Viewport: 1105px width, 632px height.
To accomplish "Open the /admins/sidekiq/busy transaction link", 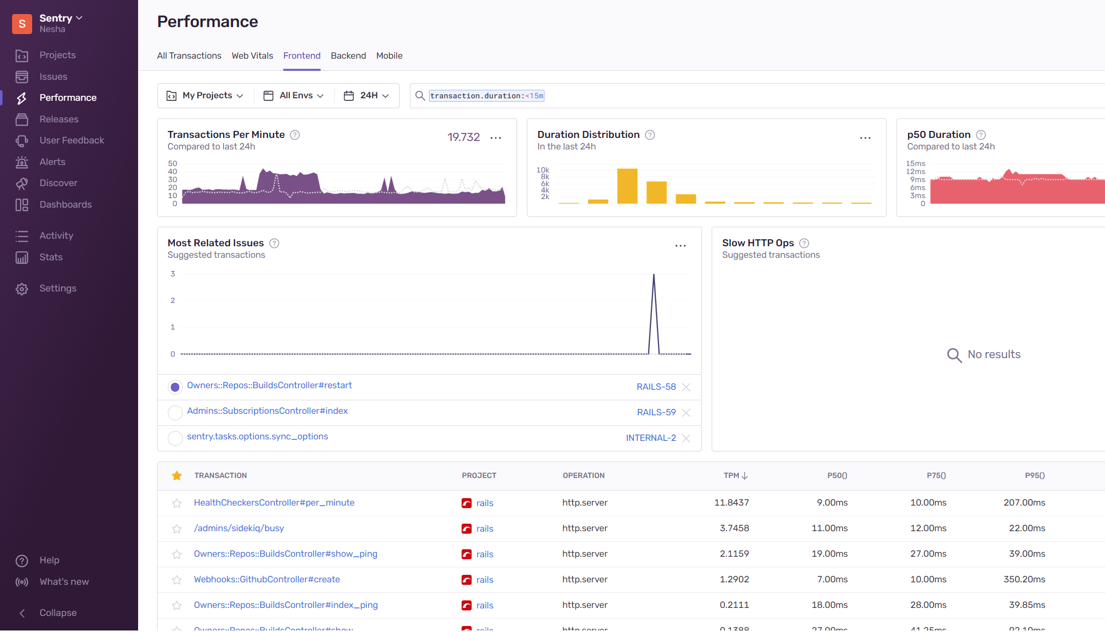I will tap(239, 528).
